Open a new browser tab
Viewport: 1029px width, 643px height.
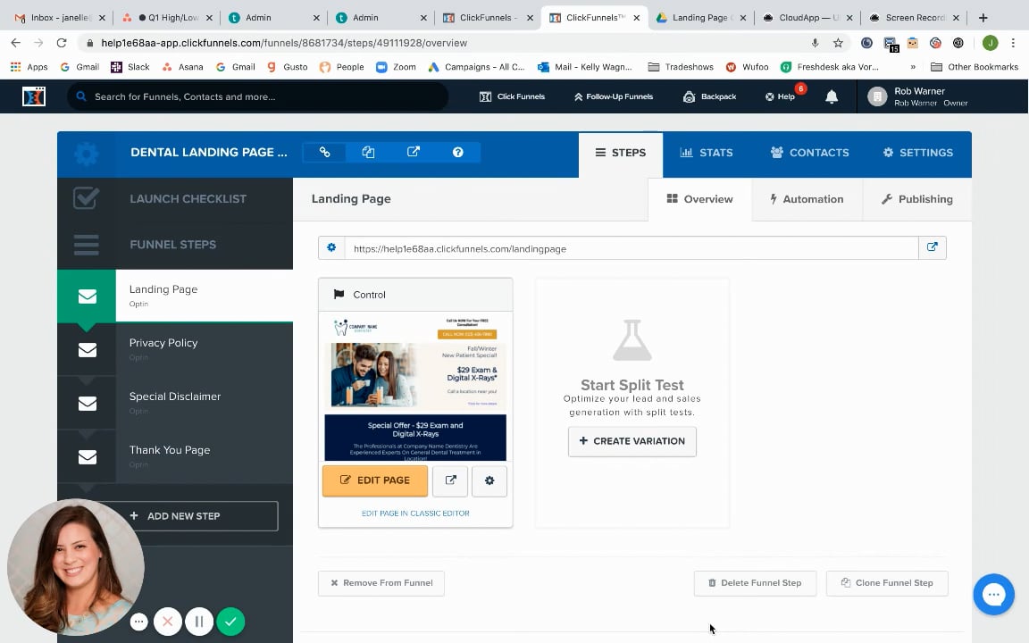click(x=983, y=18)
